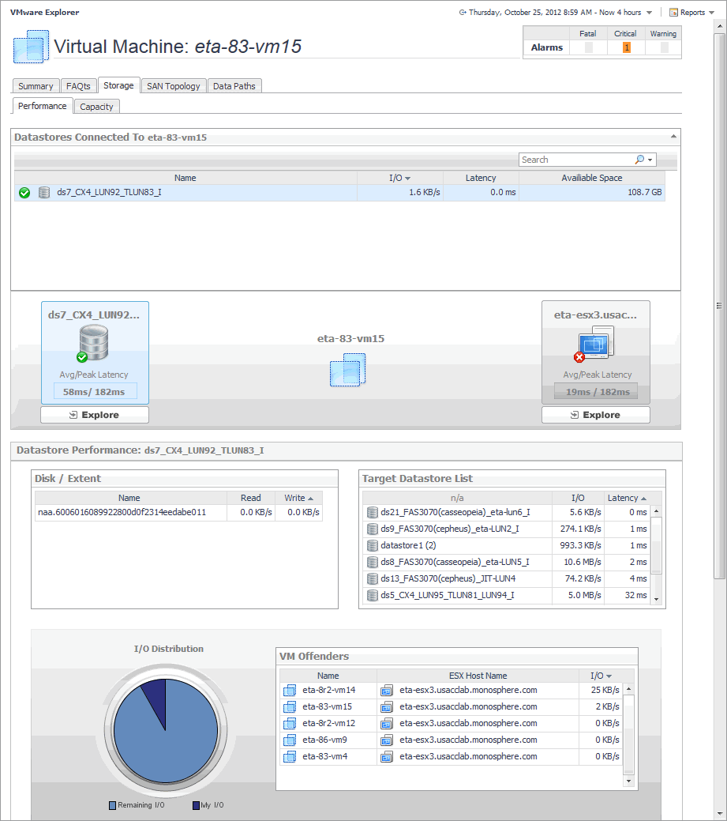Select the ds7_CX4_LUN92 datastore tile icon
The image size is (727, 821).
[x=93, y=343]
